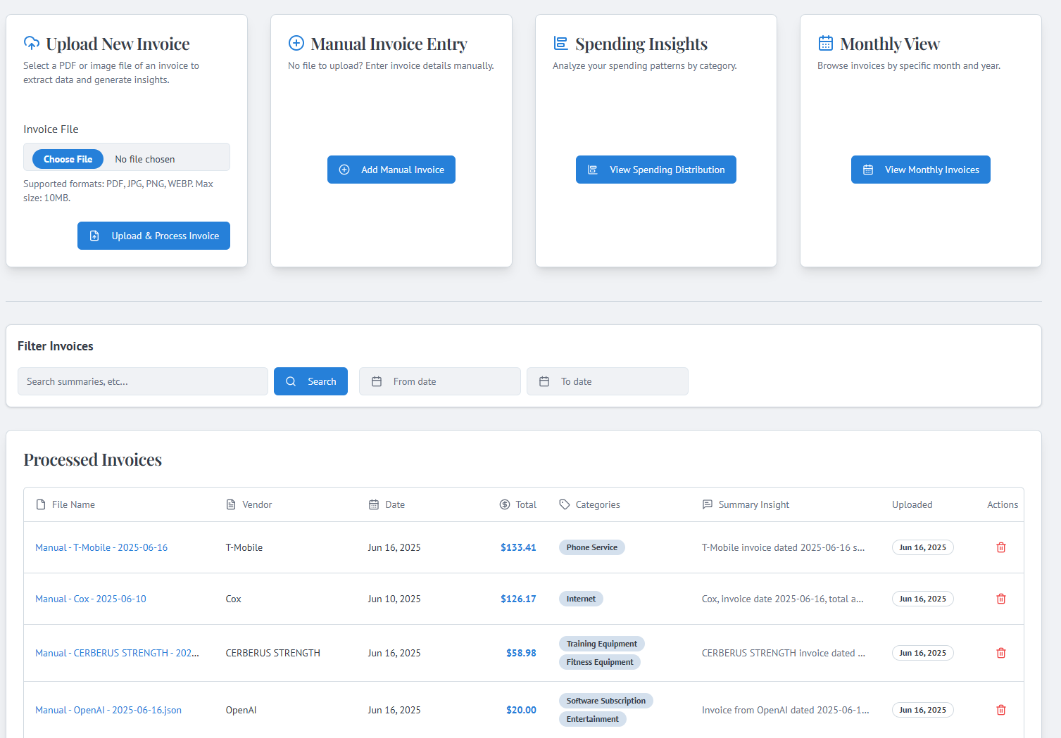This screenshot has height=738, width=1061.
Task: Delete the T-Mobile invoice with trash icon
Action: 1001,547
